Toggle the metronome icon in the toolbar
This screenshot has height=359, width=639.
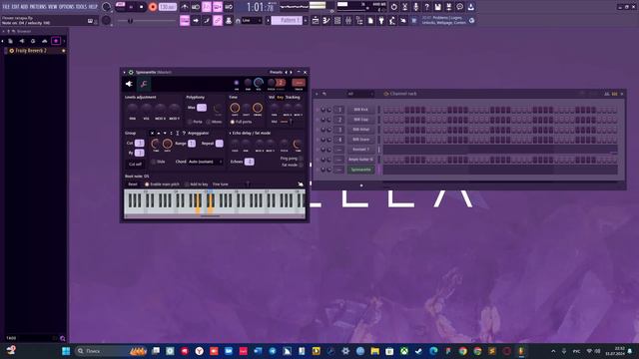185,7
